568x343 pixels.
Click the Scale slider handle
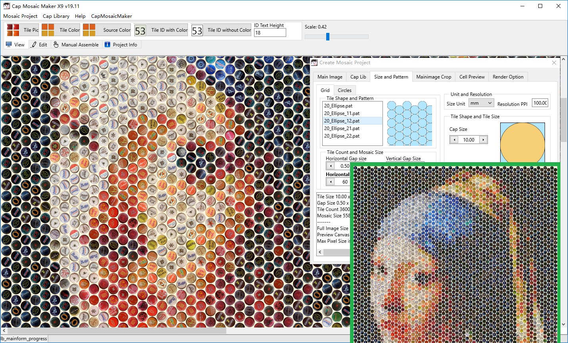328,36
